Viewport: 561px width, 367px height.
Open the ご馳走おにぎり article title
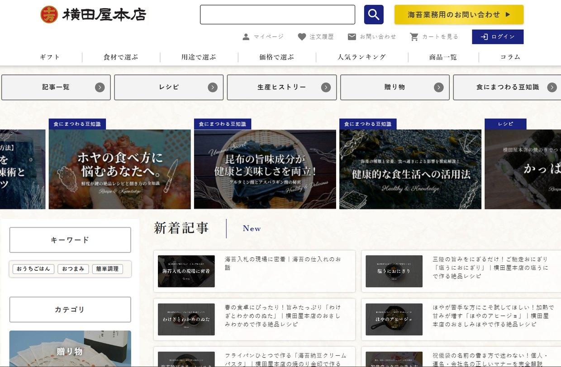pos(490,268)
